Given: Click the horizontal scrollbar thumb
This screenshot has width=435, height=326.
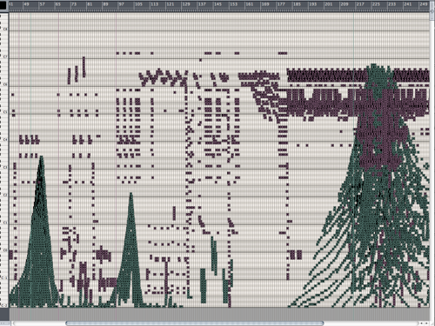Looking at the screenshot, I should 195,323.
